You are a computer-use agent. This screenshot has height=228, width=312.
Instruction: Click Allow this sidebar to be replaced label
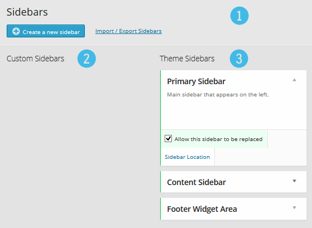tap(218, 139)
